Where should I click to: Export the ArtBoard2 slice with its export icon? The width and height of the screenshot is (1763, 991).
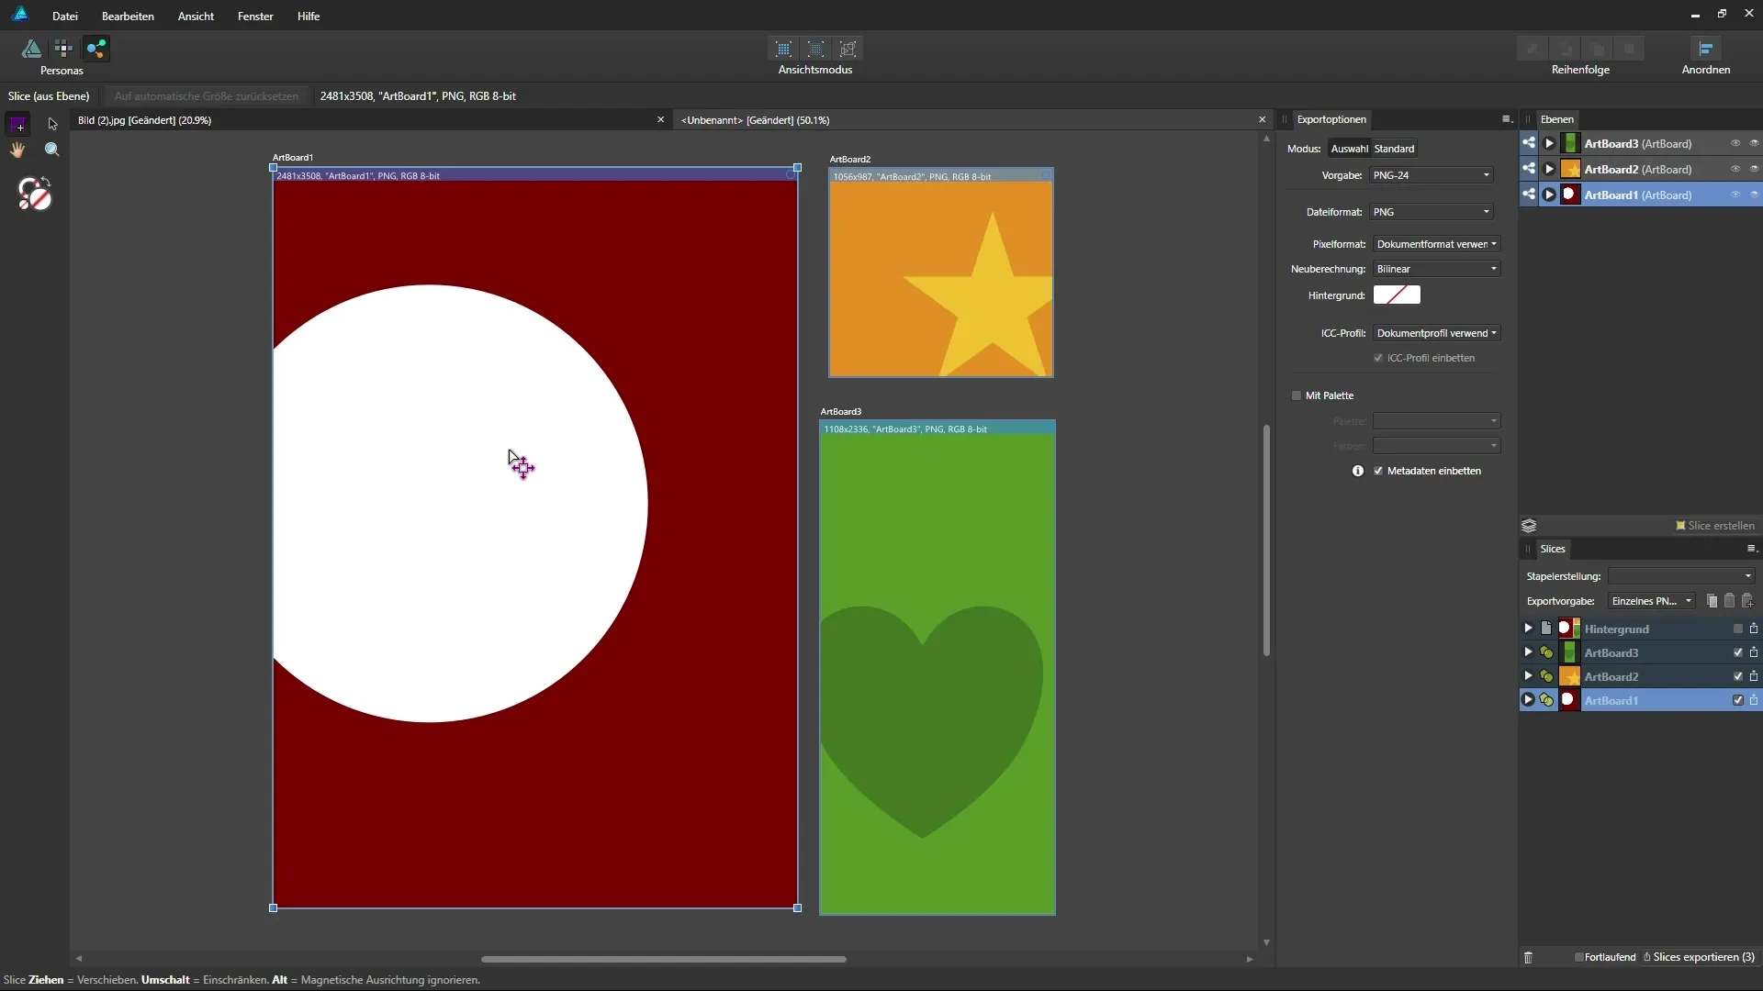1754,676
